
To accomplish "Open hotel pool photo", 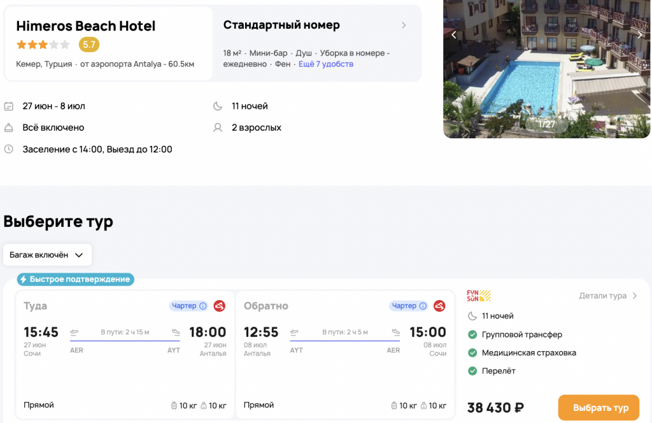I will click(546, 69).
